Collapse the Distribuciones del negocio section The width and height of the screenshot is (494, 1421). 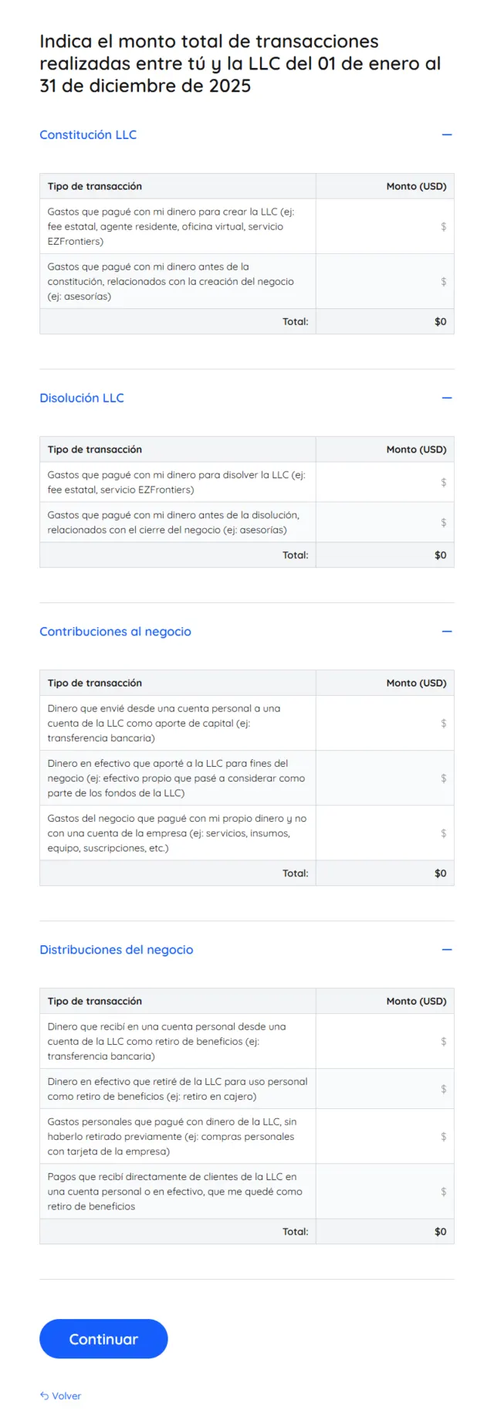(x=446, y=950)
